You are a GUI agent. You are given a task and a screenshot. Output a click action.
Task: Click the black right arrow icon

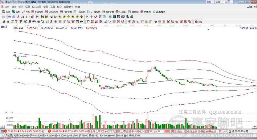(x=55, y=17)
